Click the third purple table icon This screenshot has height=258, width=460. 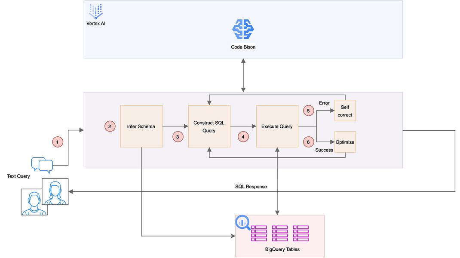point(301,233)
